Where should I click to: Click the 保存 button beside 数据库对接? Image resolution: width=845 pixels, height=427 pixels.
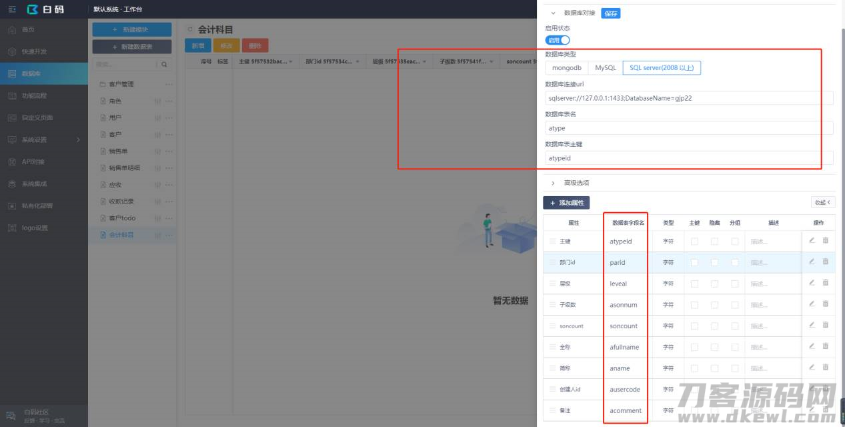pyautogui.click(x=610, y=13)
